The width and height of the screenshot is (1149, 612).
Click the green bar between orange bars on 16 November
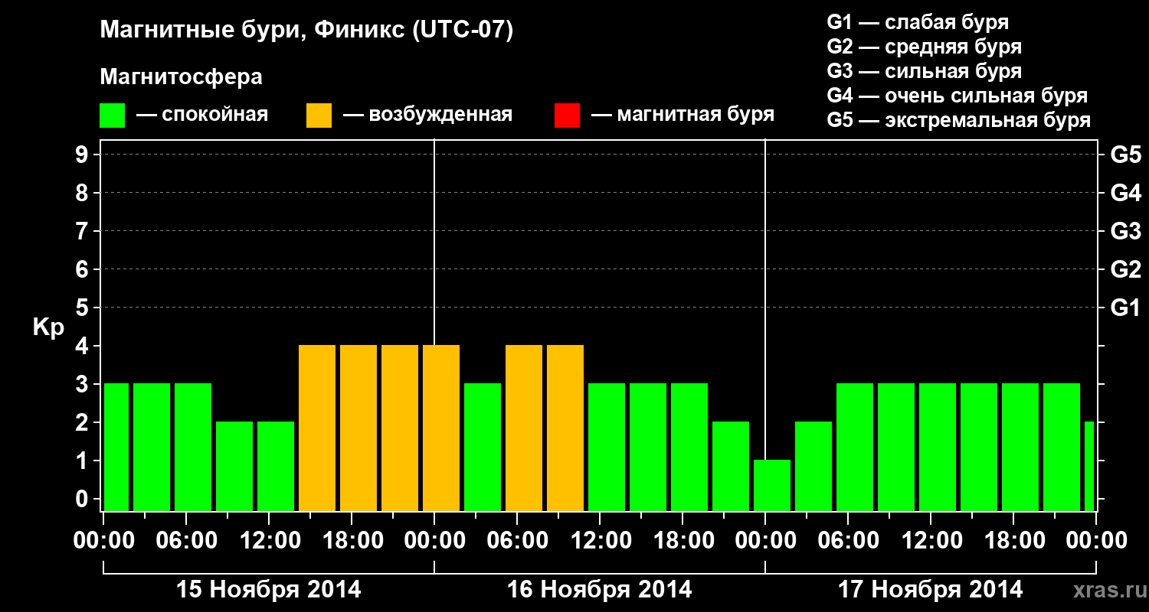[483, 447]
